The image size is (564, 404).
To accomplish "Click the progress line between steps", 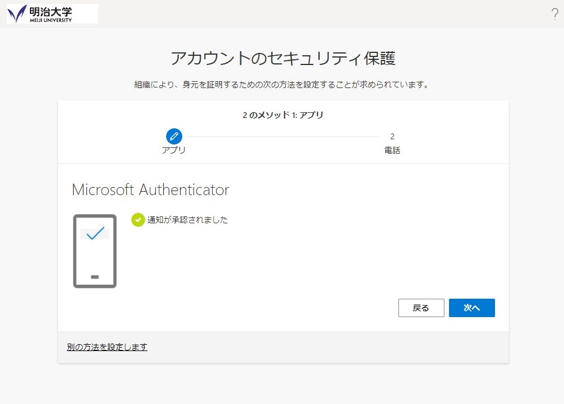I will [x=283, y=137].
